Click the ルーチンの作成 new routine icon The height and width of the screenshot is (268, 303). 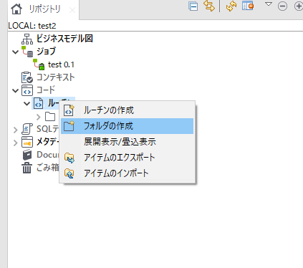69,110
